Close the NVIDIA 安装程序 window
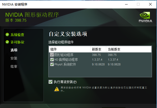 point(150,4)
